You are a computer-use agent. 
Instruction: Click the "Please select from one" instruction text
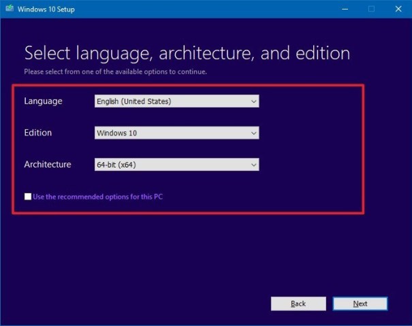(x=115, y=71)
